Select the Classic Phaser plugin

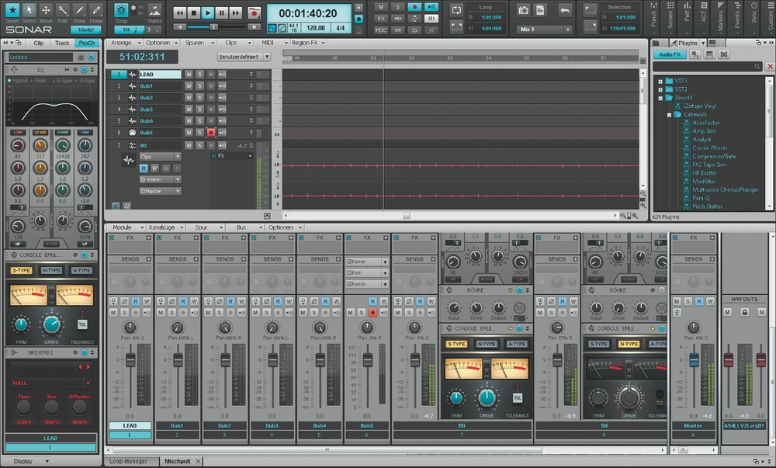click(x=710, y=148)
